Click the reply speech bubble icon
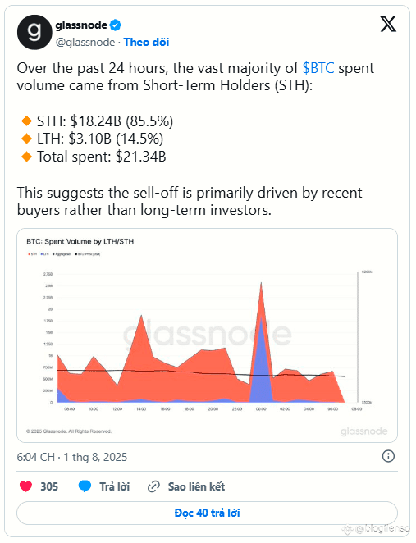416x543 pixels. click(x=85, y=486)
